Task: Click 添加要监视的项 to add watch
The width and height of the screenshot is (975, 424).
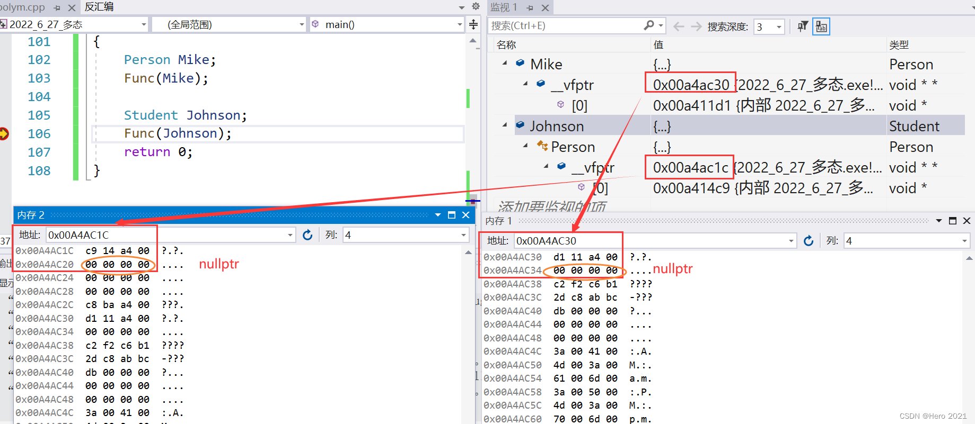Action: (x=551, y=206)
